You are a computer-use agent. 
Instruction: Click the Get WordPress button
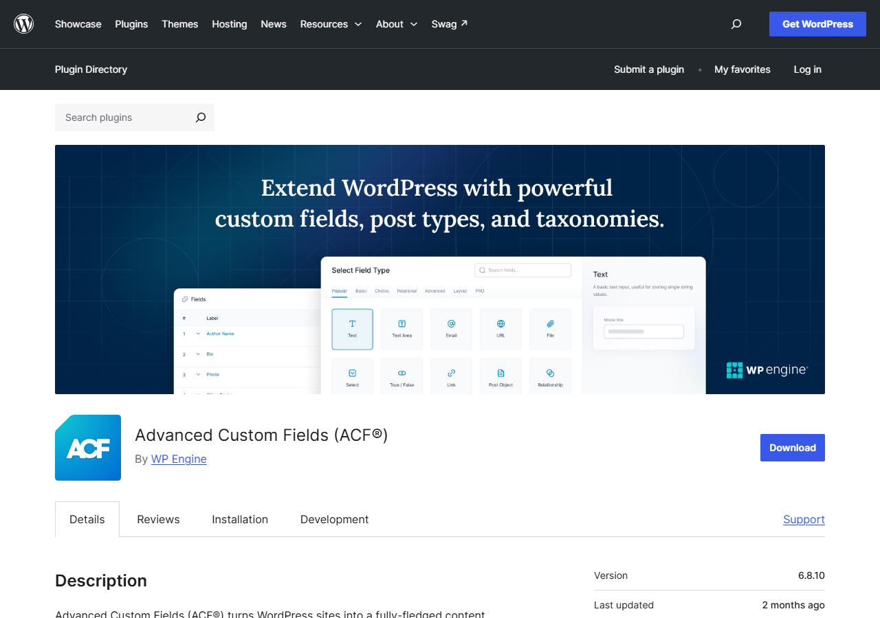tap(817, 24)
